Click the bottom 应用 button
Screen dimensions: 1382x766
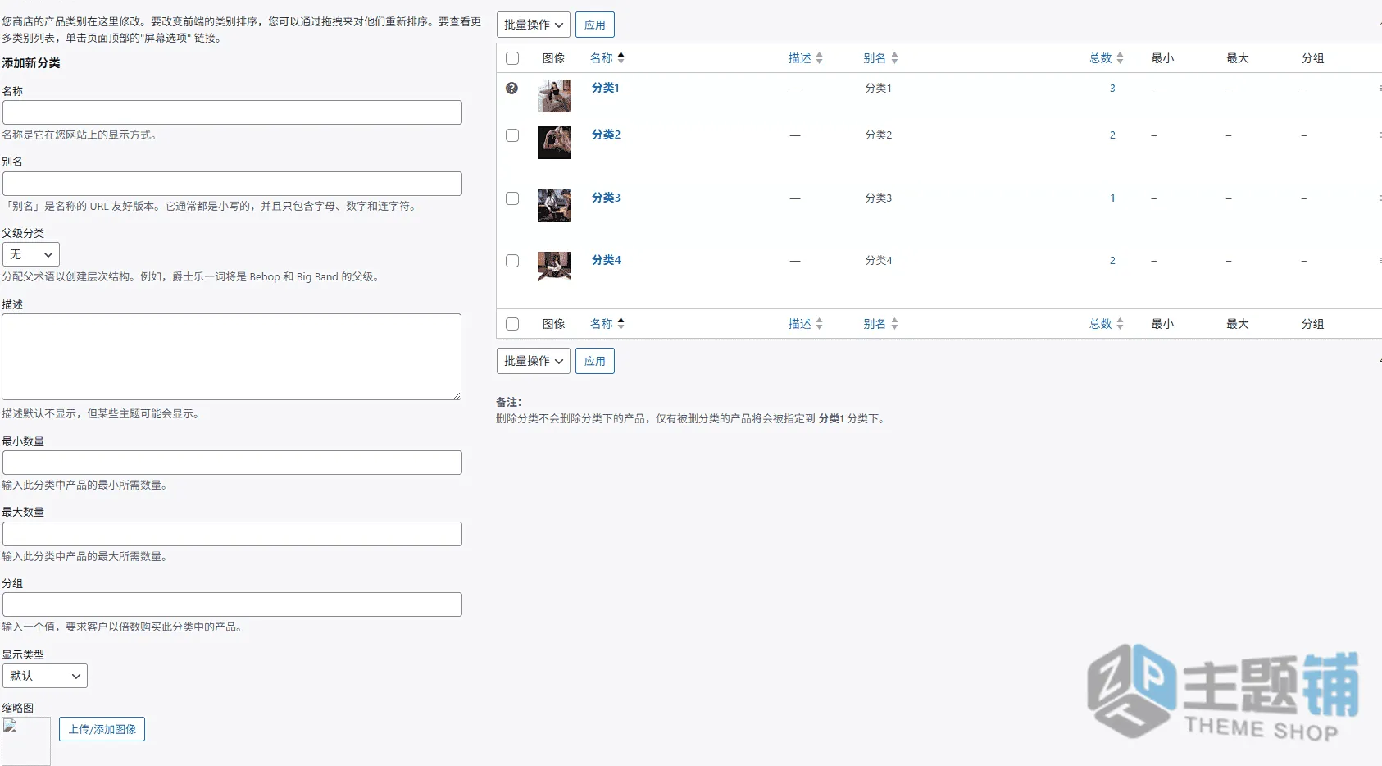[x=595, y=361]
